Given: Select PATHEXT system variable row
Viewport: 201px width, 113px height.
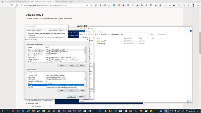Looking at the screenshot, I should coord(56,87).
